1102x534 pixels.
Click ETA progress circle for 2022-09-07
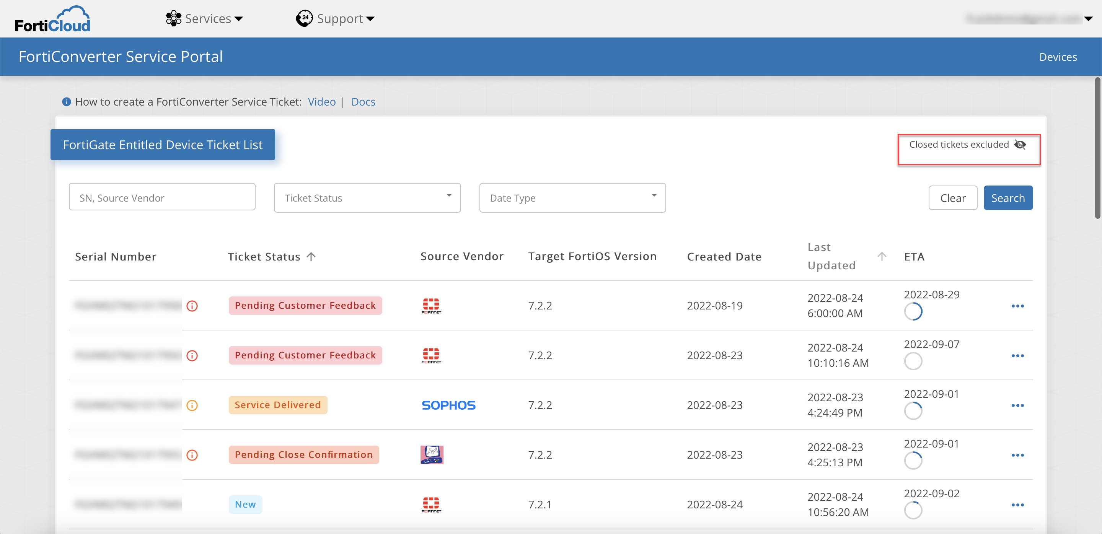coord(913,361)
